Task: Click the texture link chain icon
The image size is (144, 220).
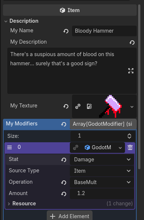Action: click(x=78, y=106)
